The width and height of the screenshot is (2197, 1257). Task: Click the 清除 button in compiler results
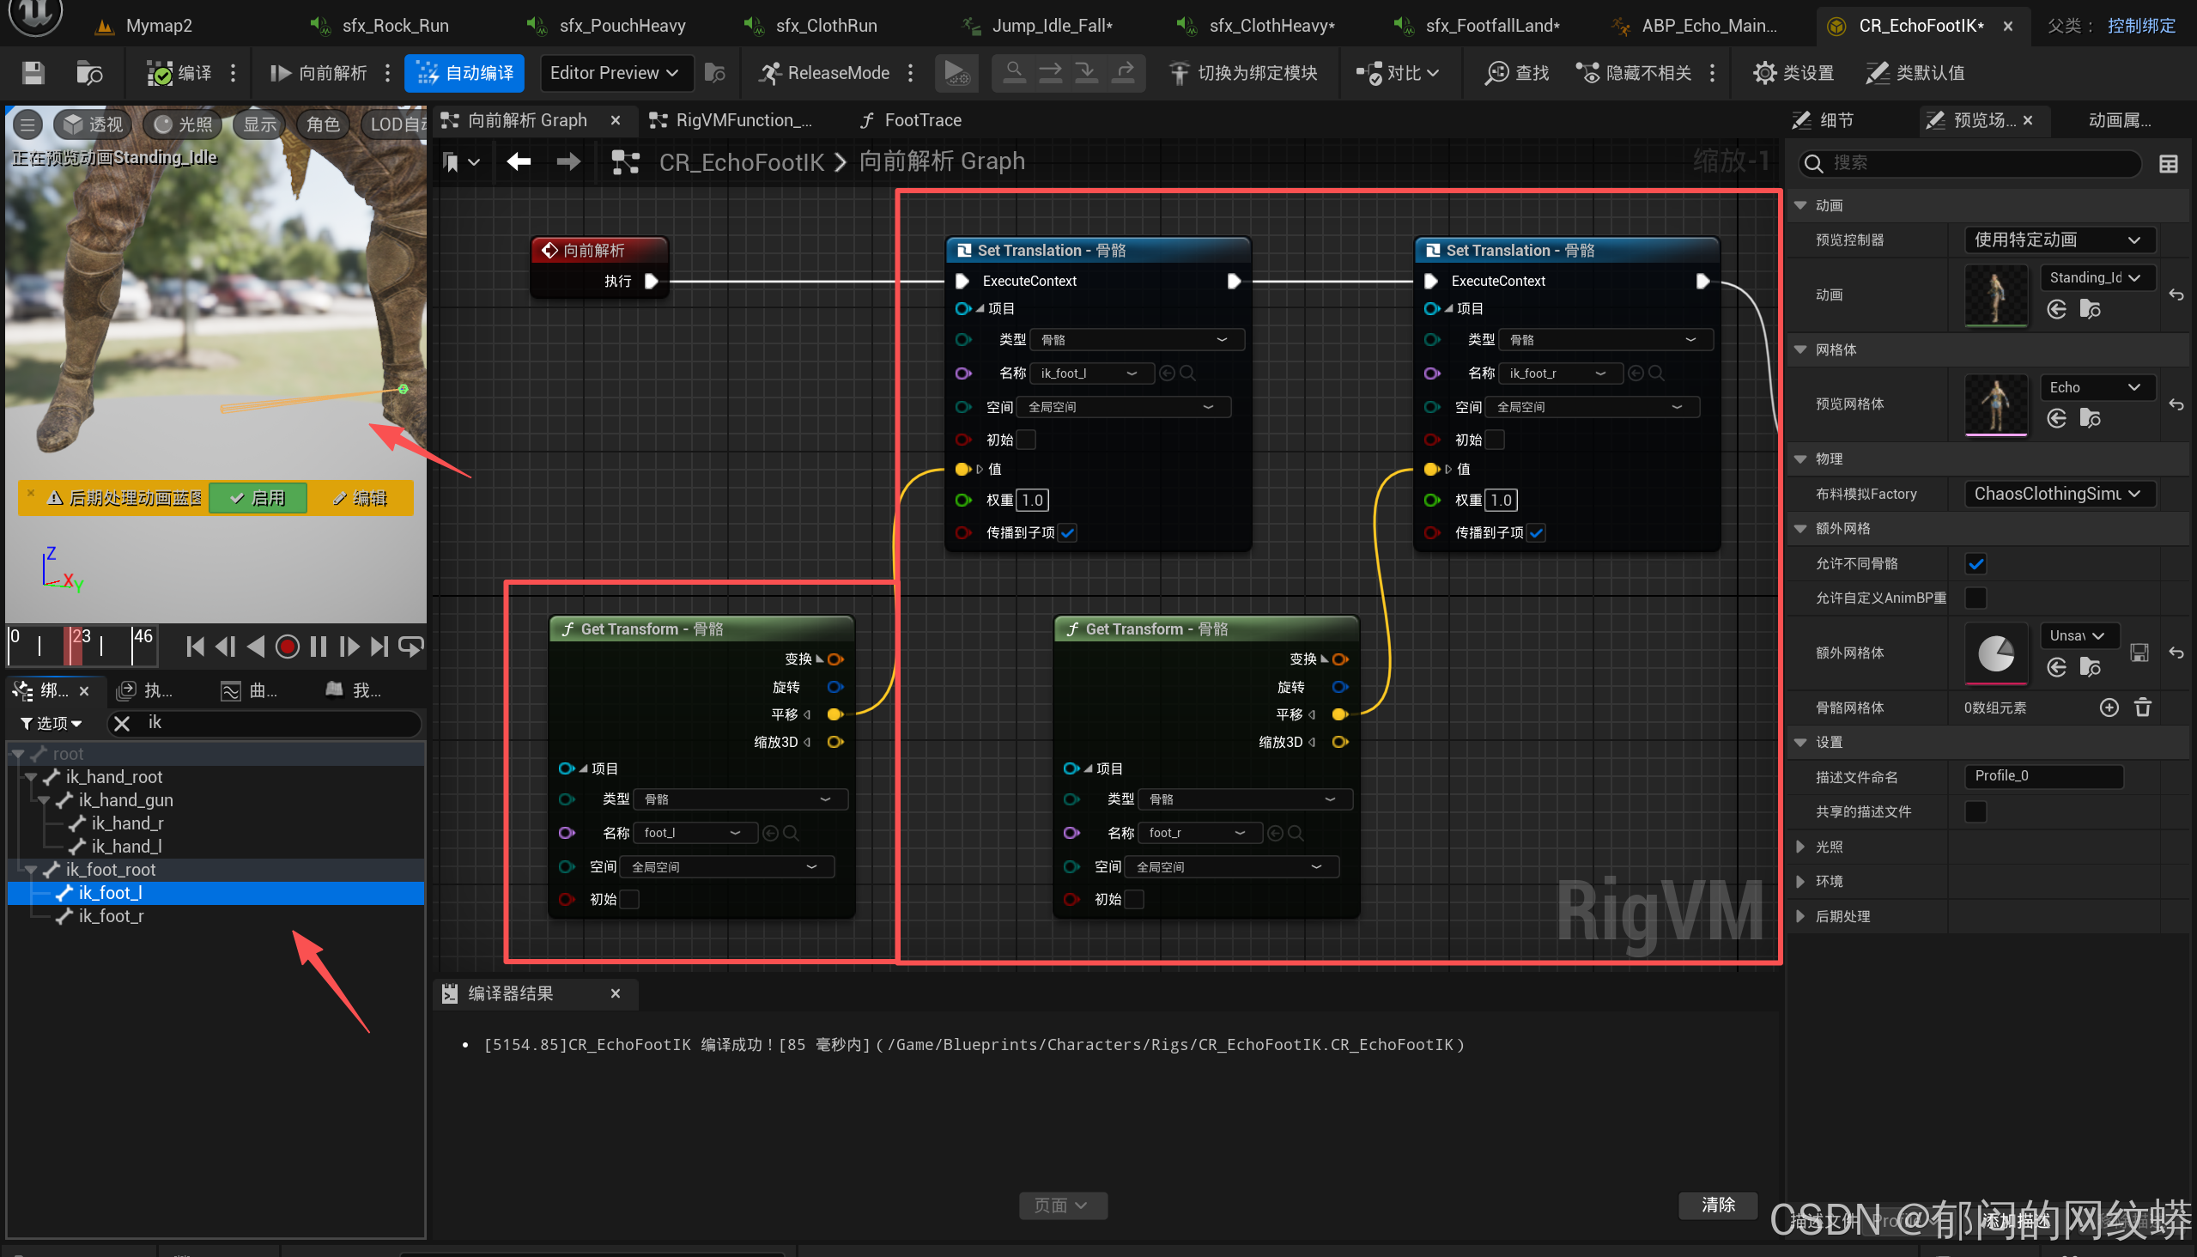[x=1717, y=1205]
